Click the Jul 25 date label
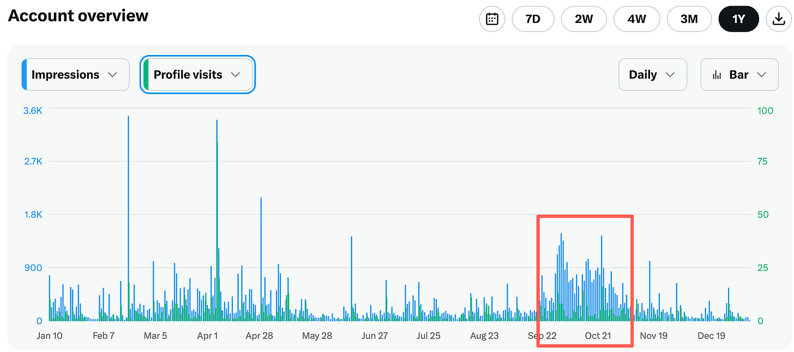794x352 pixels. pos(429,336)
